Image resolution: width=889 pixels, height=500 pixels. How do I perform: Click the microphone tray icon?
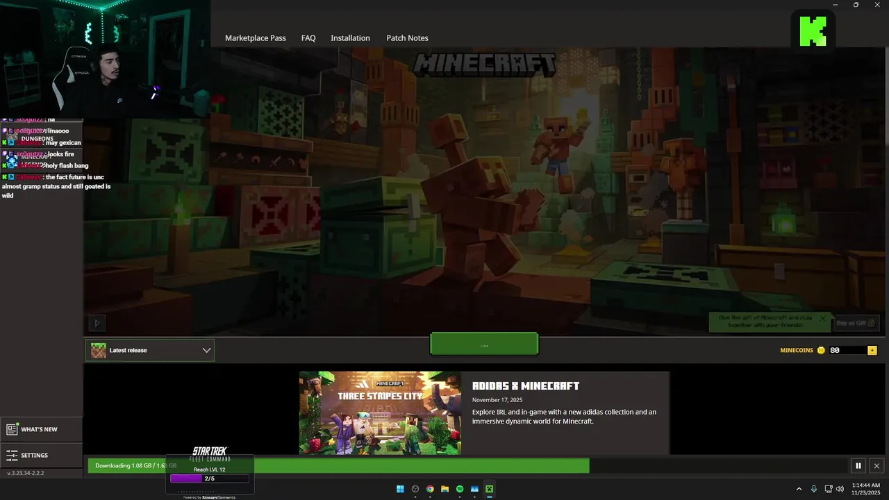pos(814,489)
